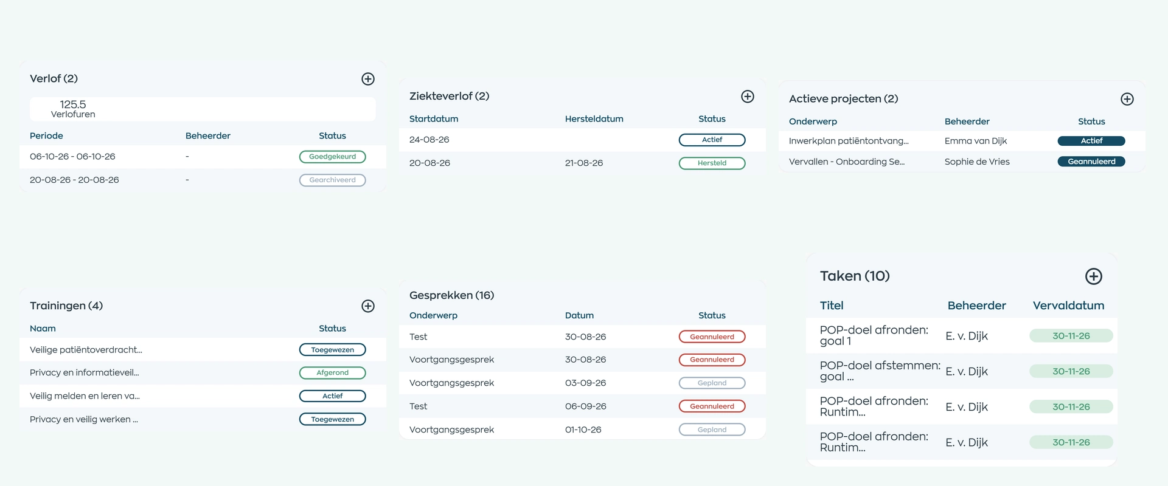Screen dimensions: 1168x486
Task: Create a new task in Taken card
Action: point(1094,276)
